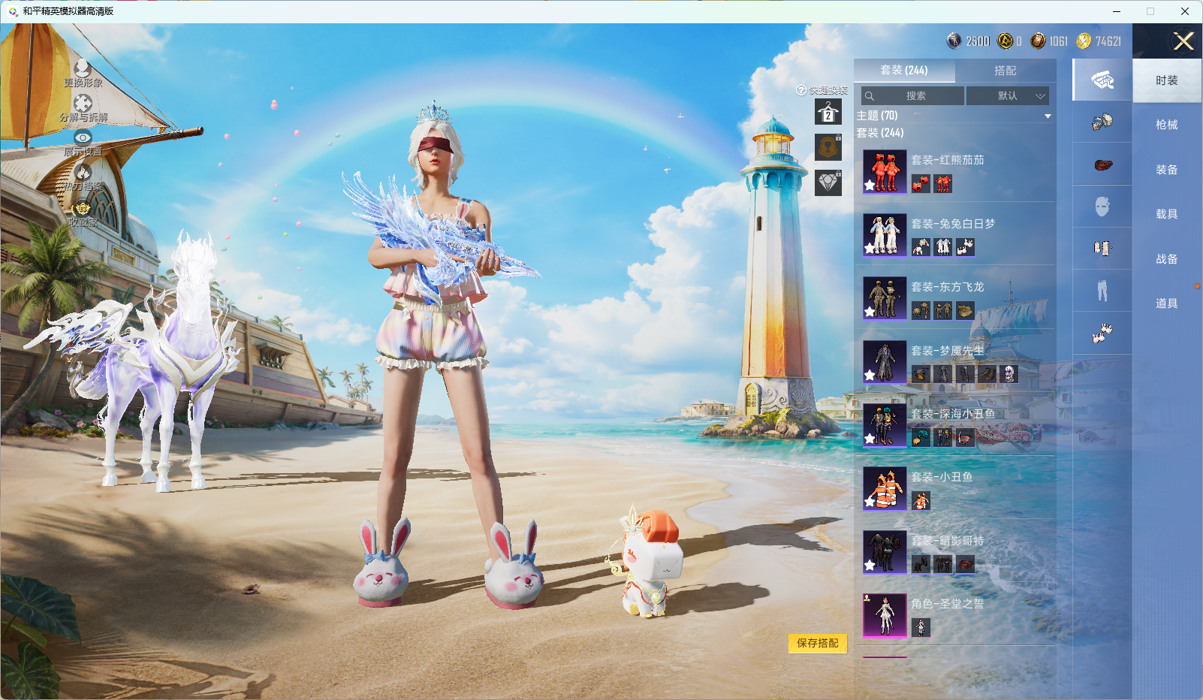Select the bunny slippers shoes category icon
This screenshot has height=700, width=1203.
1102,333
